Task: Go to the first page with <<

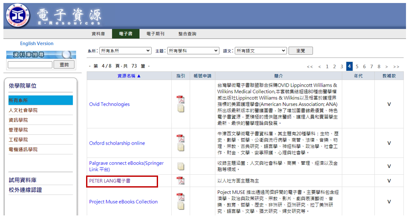Action: pyautogui.click(x=310, y=67)
